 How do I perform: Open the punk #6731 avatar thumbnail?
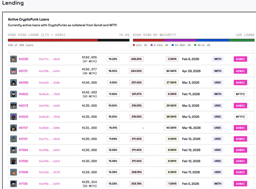click(14, 71)
